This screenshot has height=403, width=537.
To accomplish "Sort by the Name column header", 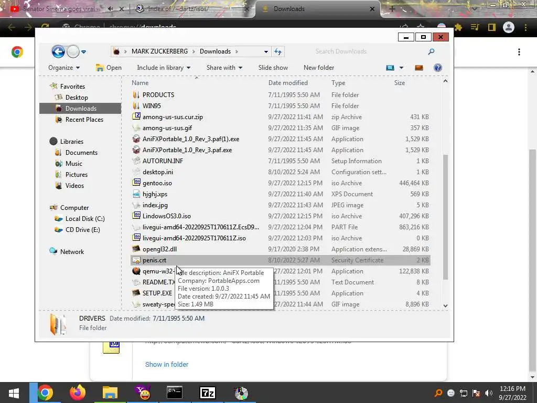I will 140,82.
